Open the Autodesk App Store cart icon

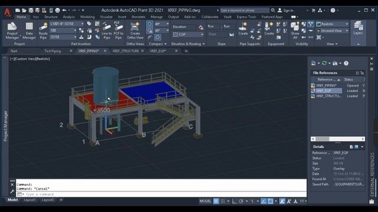coord(314,11)
